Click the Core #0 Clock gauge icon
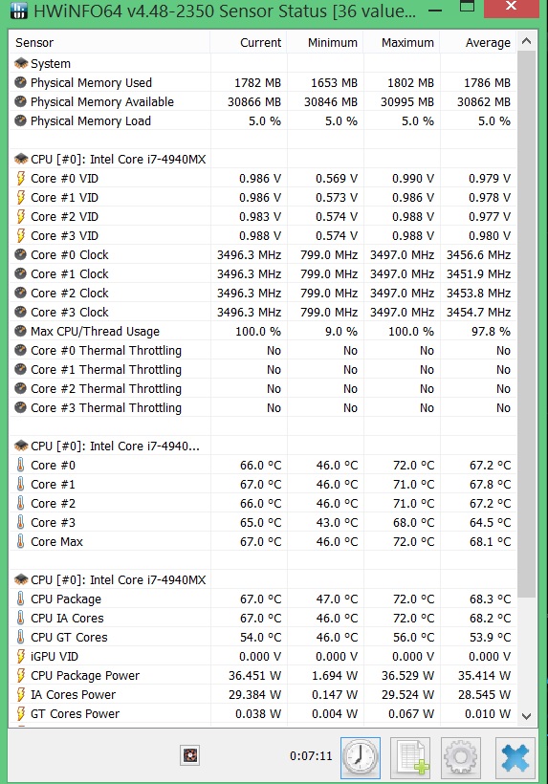Image resolution: width=548 pixels, height=784 pixels. 20,254
